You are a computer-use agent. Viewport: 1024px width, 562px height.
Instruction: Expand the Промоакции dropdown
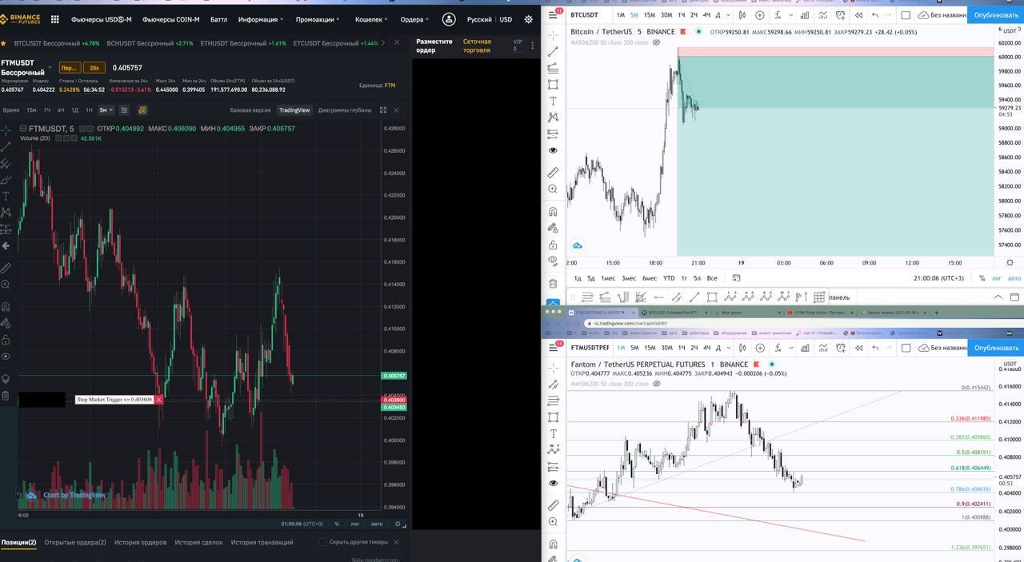coord(318,19)
